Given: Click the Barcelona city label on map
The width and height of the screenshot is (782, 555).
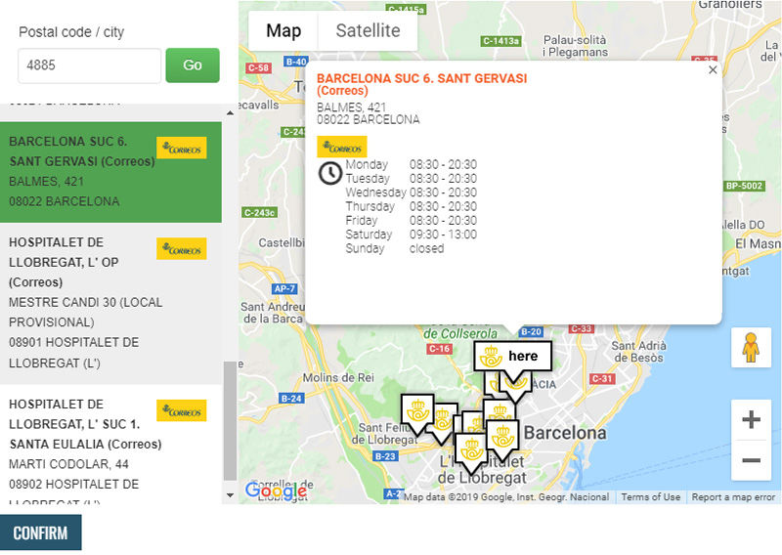Looking at the screenshot, I should click(x=565, y=433).
